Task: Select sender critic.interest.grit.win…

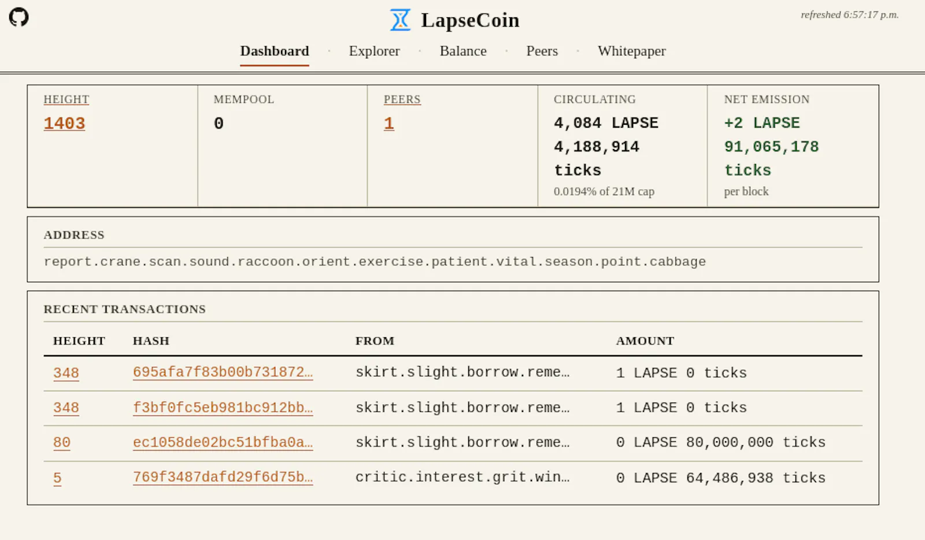Action: pyautogui.click(x=462, y=477)
